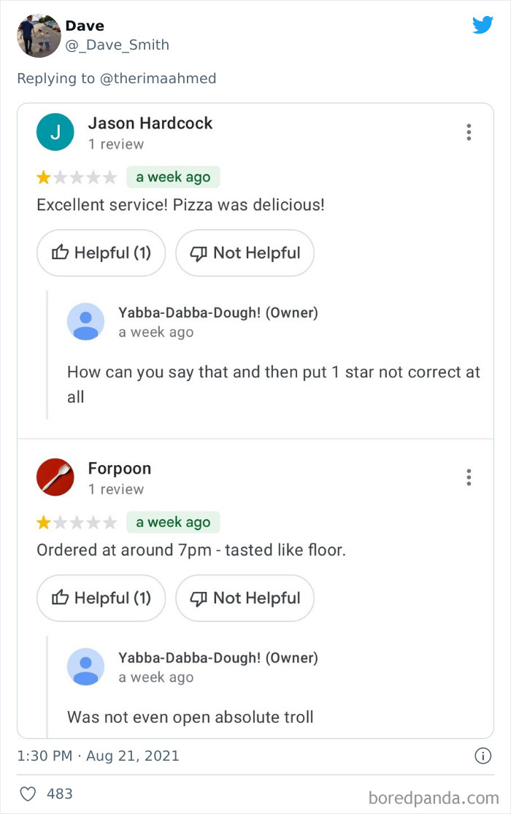Click the tweet timestamp 1:30 PM
Screen dimensions: 511x814
[x=47, y=756]
